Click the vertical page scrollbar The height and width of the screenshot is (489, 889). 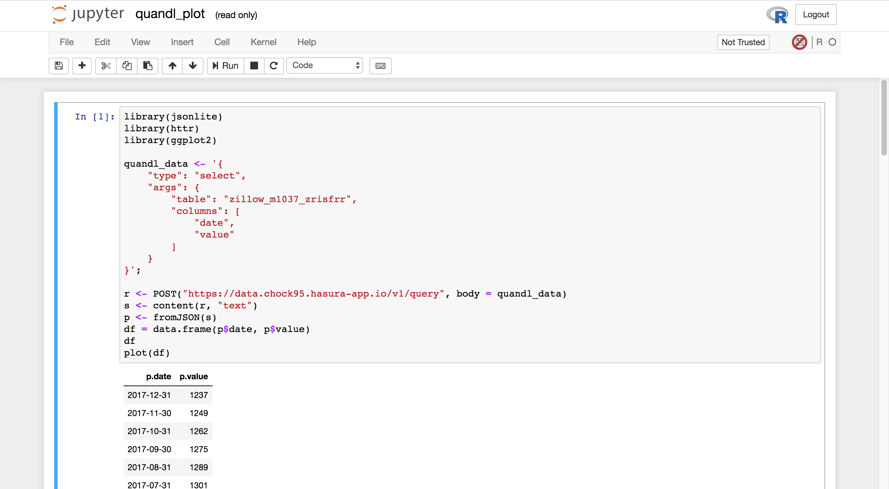(884, 118)
